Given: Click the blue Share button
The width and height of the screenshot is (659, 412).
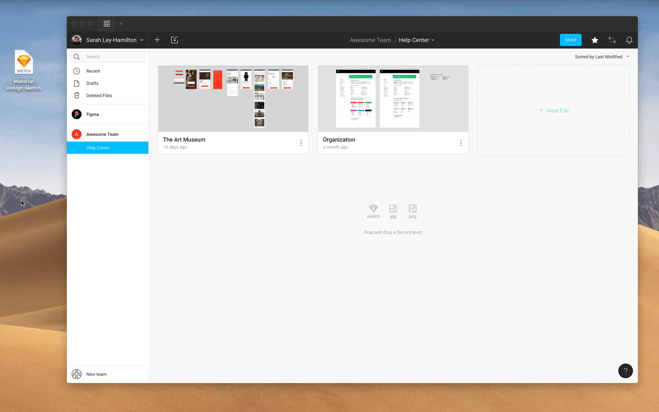Looking at the screenshot, I should pyautogui.click(x=571, y=40).
